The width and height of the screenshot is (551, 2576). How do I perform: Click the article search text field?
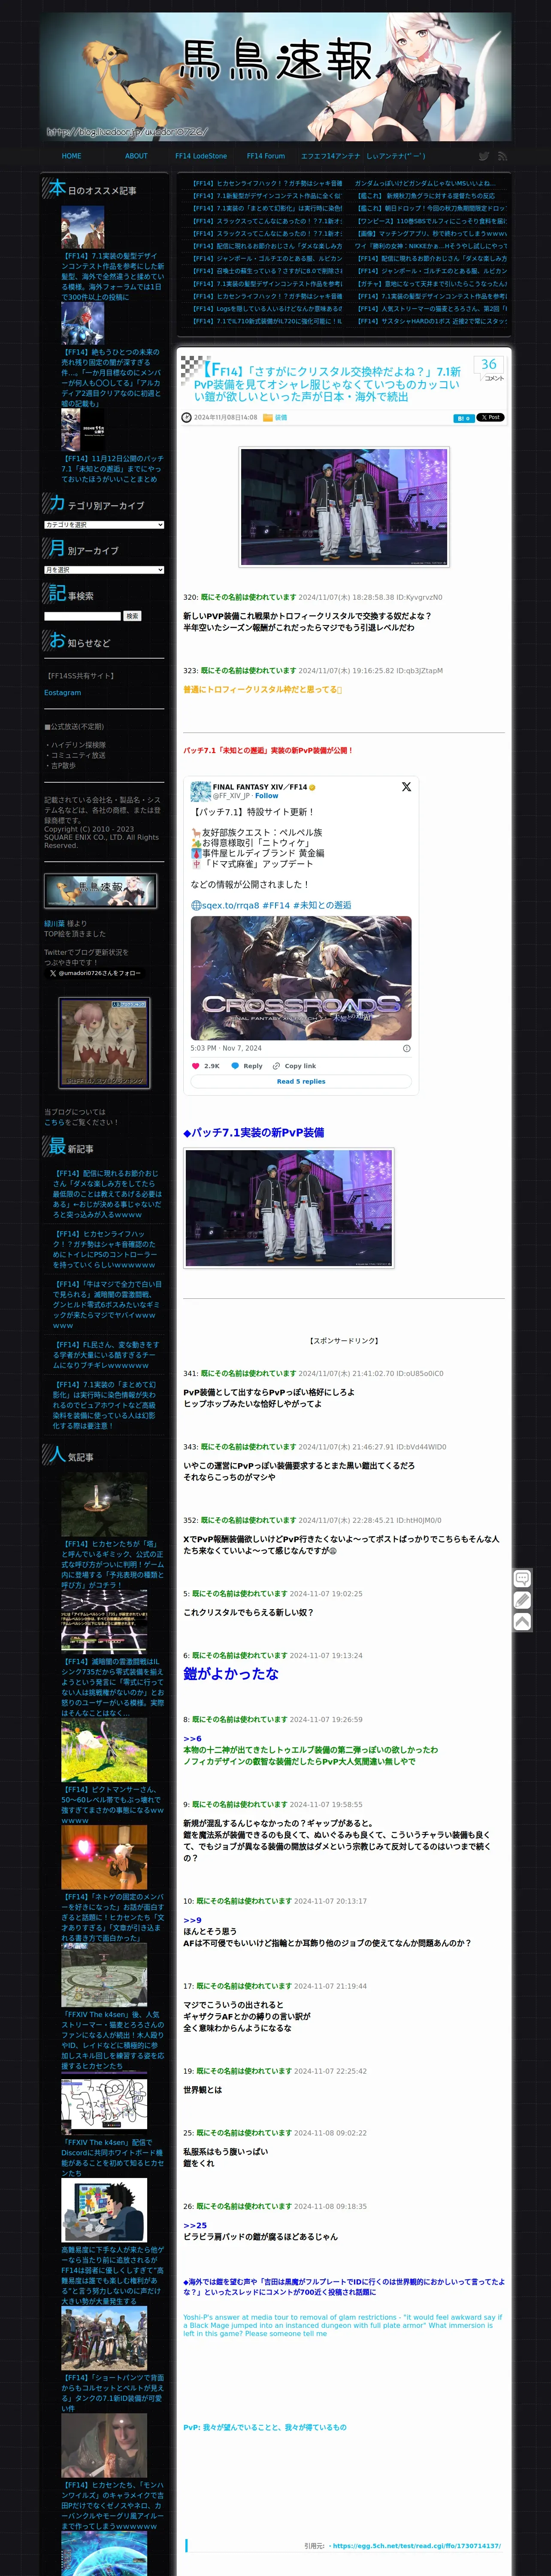click(x=82, y=616)
